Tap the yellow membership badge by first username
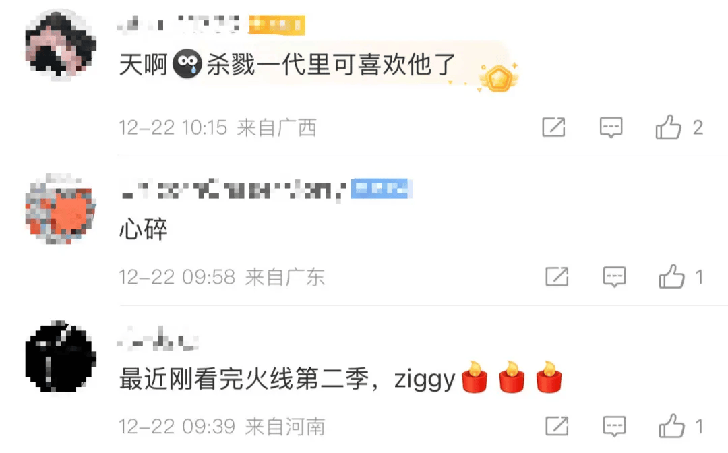 277,24
